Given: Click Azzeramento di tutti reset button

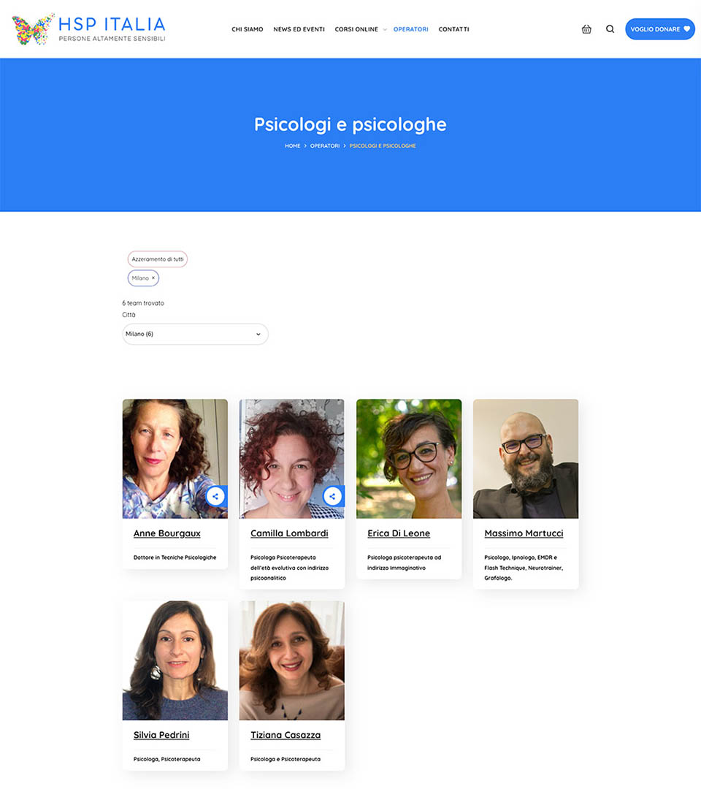Looking at the screenshot, I should click(x=158, y=259).
